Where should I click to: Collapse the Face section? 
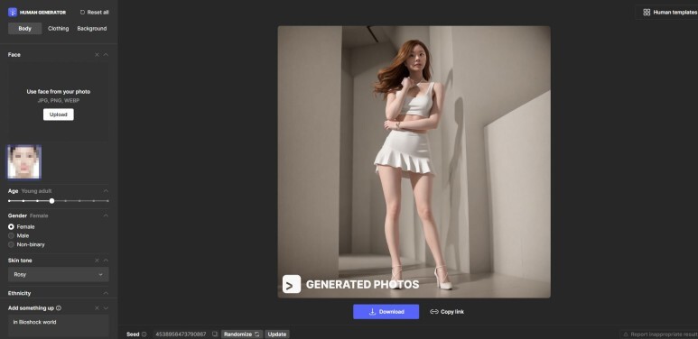(x=106, y=55)
